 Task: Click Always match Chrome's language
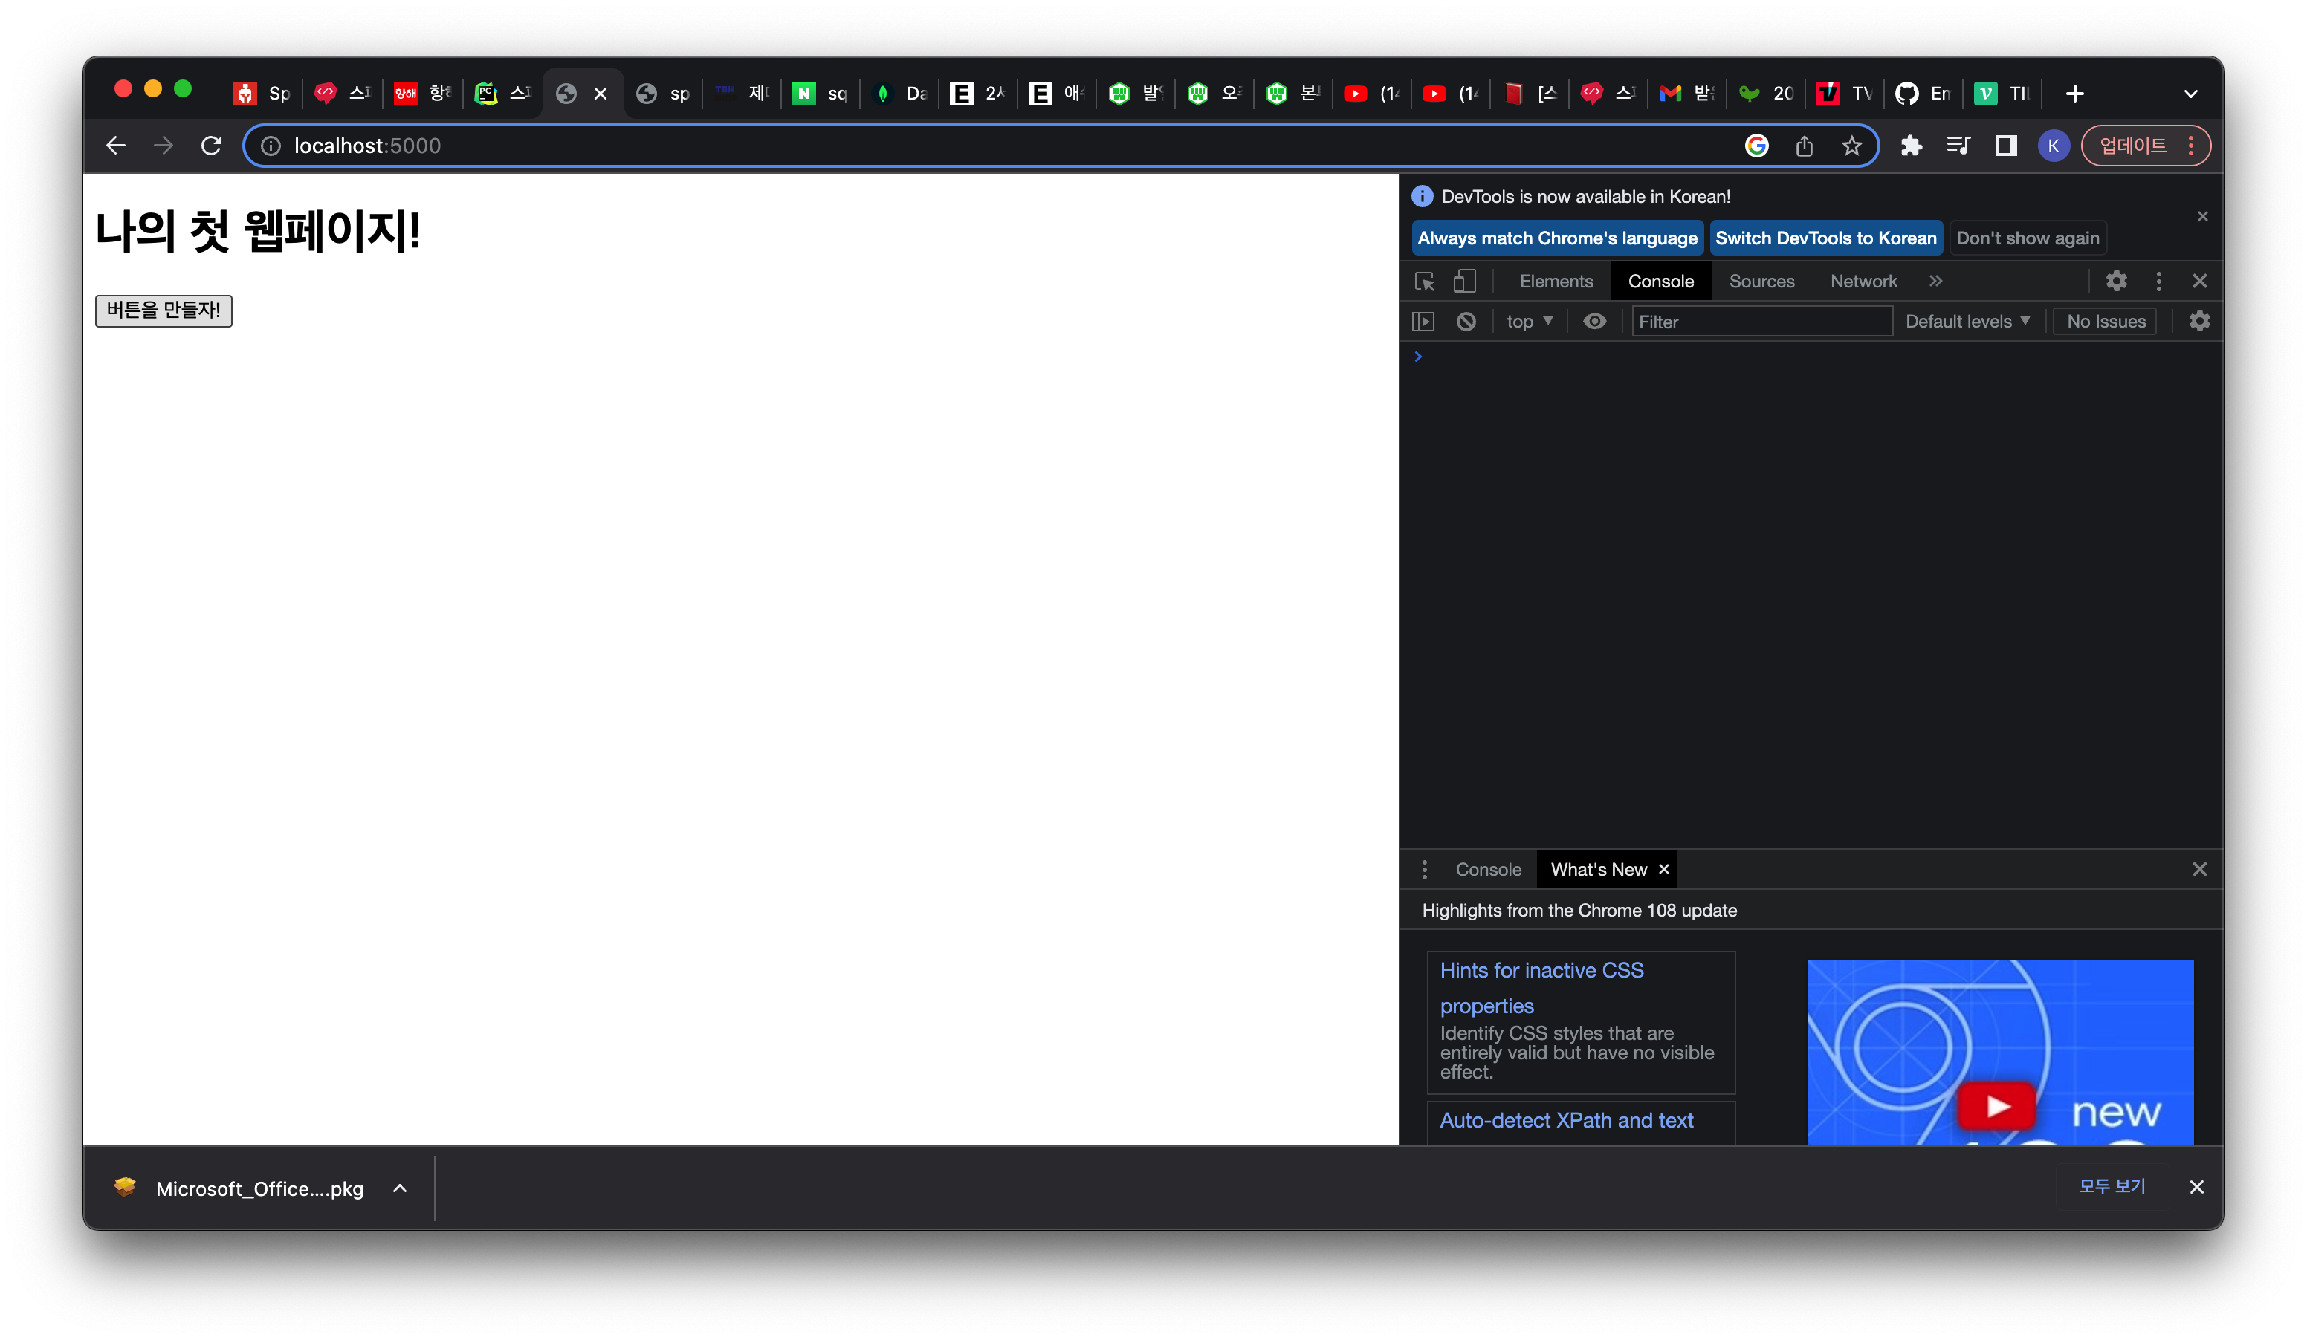pyautogui.click(x=1556, y=238)
